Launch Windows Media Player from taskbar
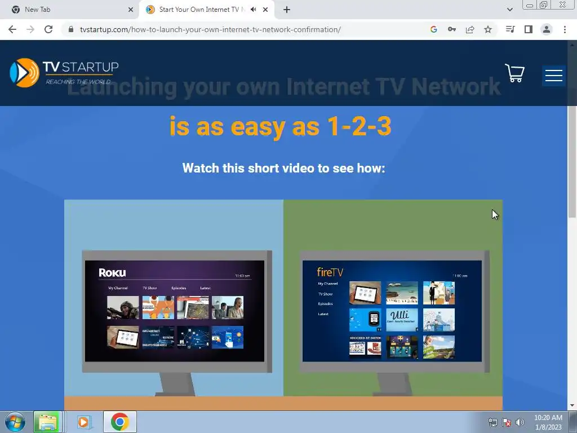 coord(83,422)
